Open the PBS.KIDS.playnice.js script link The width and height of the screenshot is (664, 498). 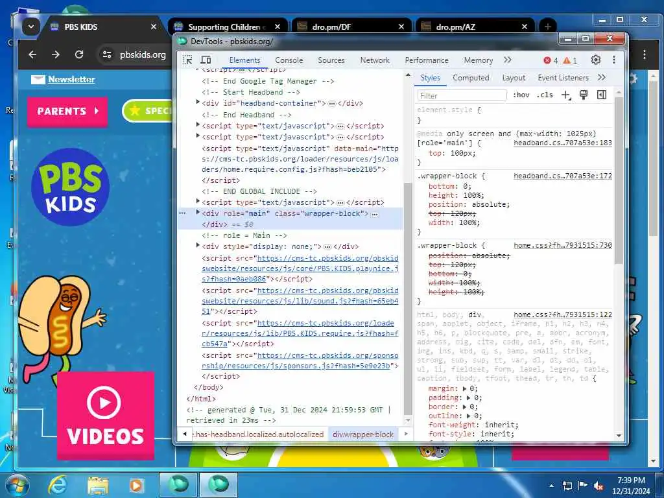(300, 268)
